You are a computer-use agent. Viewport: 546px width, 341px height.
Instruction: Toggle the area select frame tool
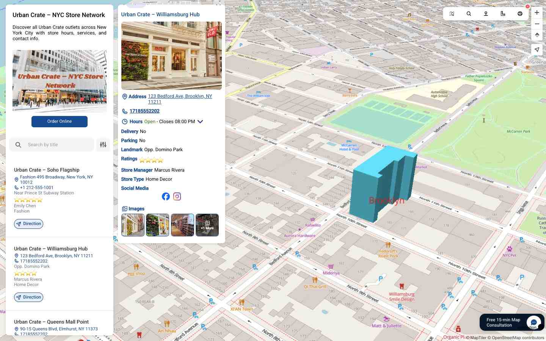pyautogui.click(x=452, y=14)
